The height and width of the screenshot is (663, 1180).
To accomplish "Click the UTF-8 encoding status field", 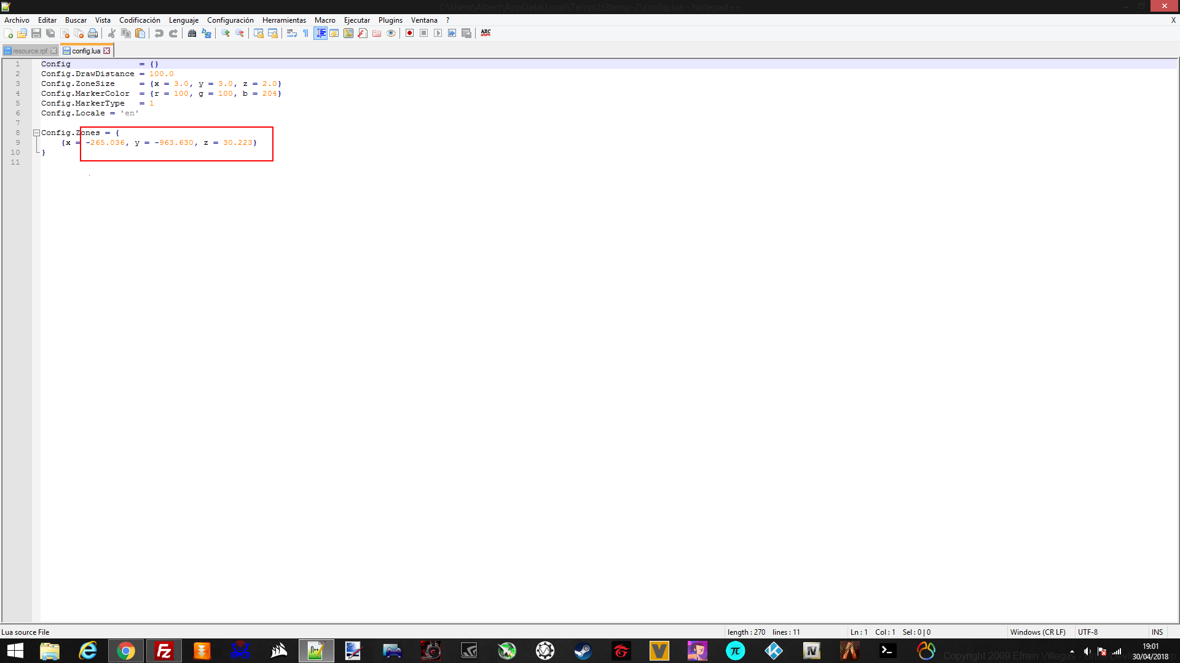I will (x=1088, y=632).
